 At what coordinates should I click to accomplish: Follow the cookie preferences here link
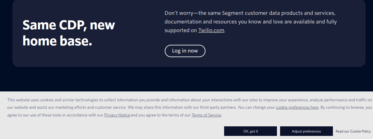[297, 107]
